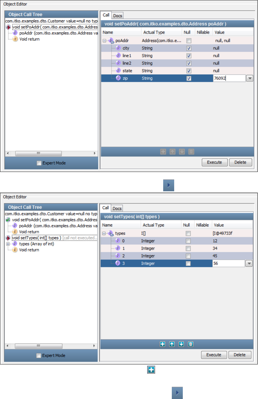Screen dimensions: 258x399
Task: Select the value 45 in the types table
Action: (215, 256)
